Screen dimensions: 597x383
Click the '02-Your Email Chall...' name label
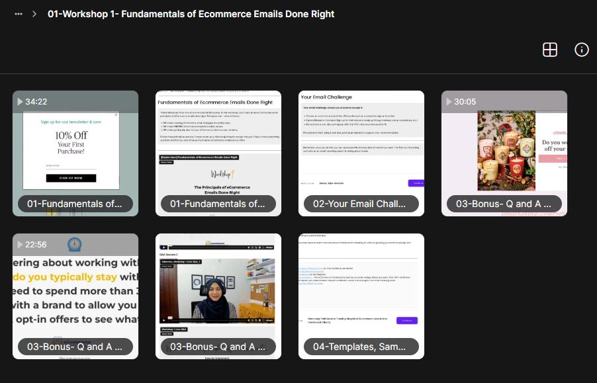coord(361,204)
